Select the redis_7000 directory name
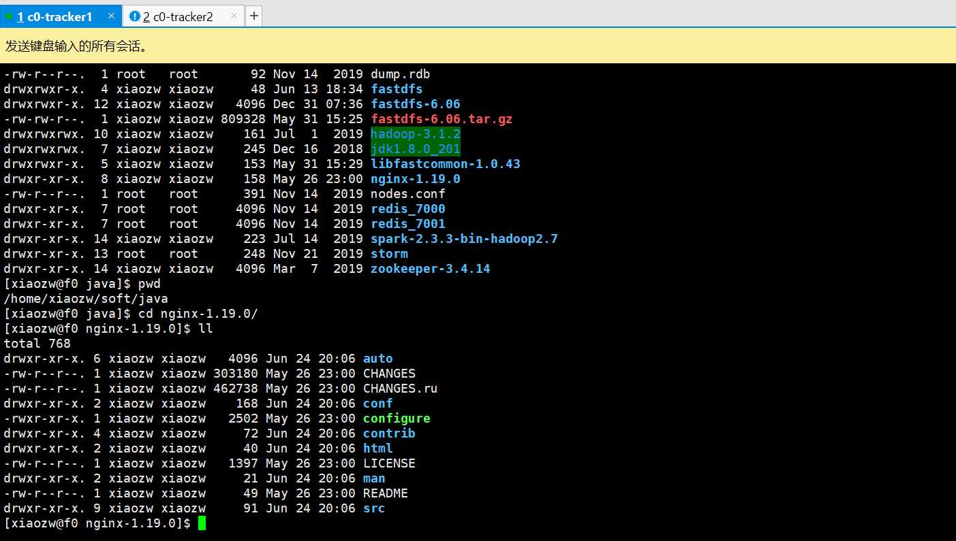This screenshot has height=541, width=956. 407,209
